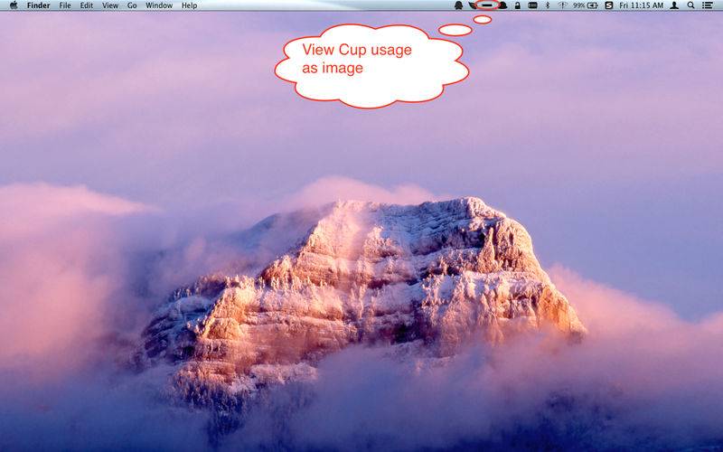This screenshot has height=452, width=723.
Task: Click the dark icon right of CPU bar
Action: click(x=502, y=5)
